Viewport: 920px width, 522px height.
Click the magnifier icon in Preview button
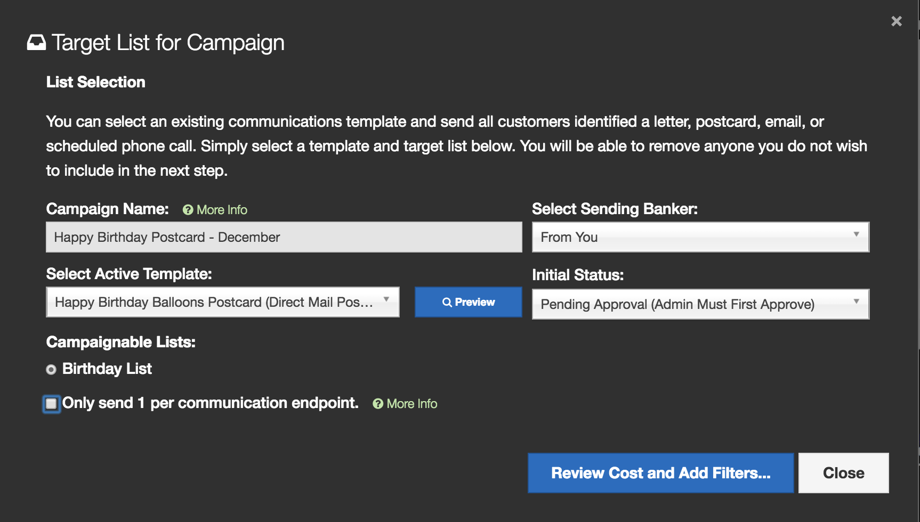click(x=447, y=302)
